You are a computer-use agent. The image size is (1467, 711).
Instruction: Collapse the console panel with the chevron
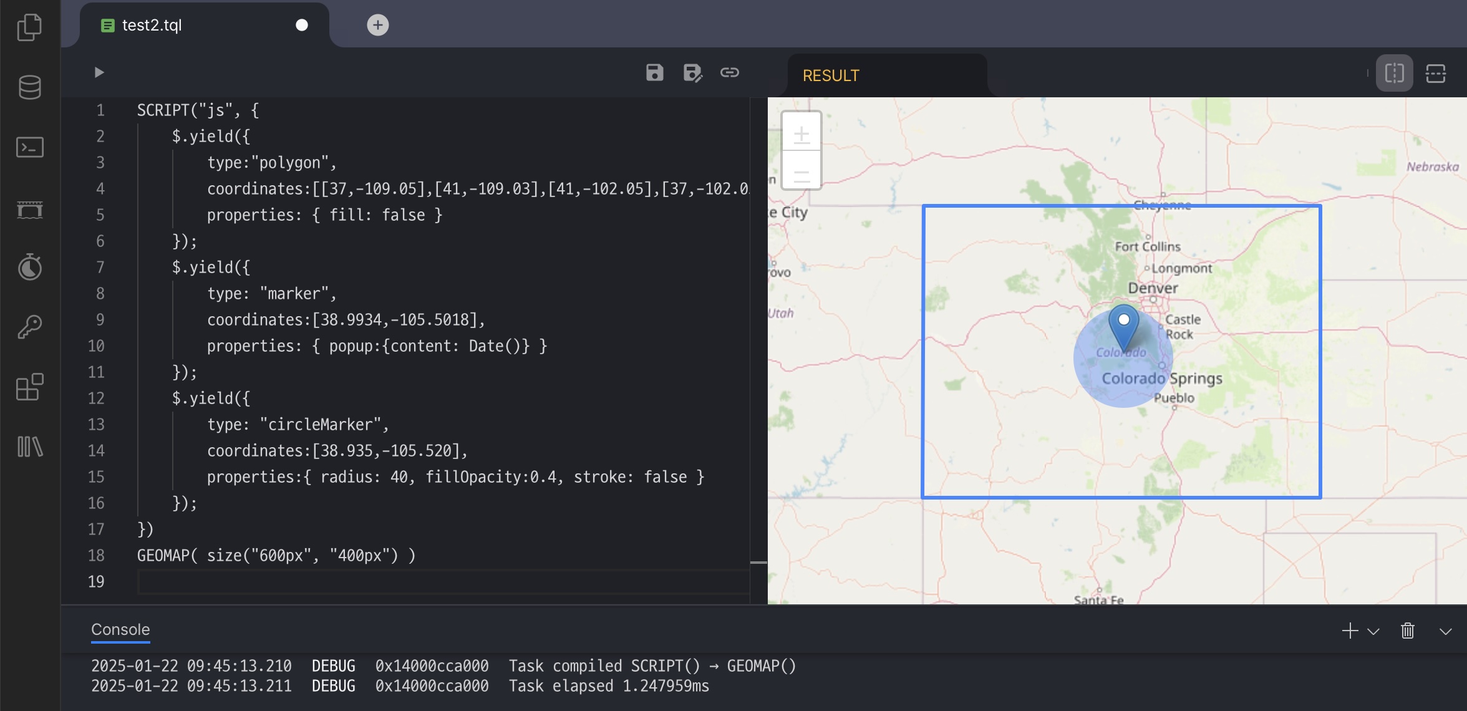pos(1445,631)
